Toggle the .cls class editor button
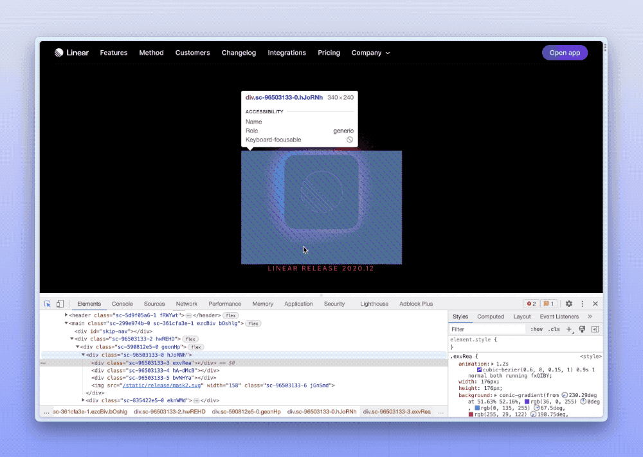Screen dimensions: 643x457 pos(554,330)
